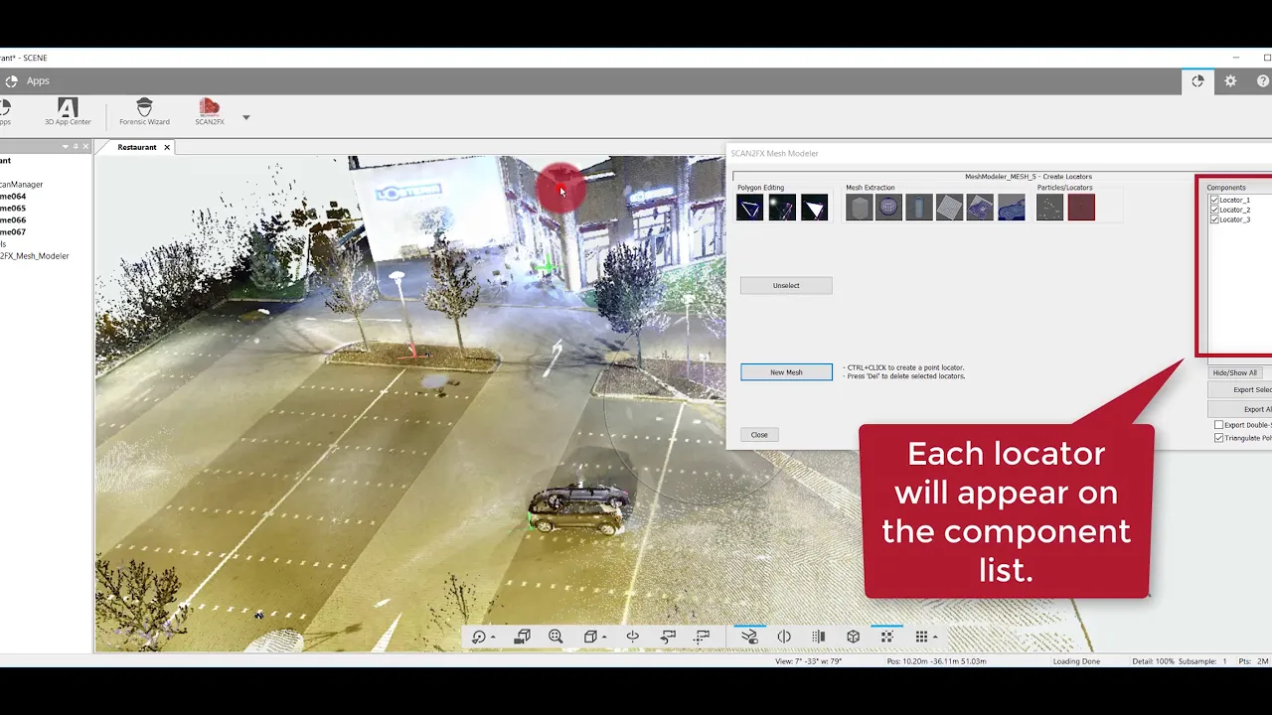Click the flag with dotted lines icon
Screen dimensions: 1272x715
click(703, 637)
